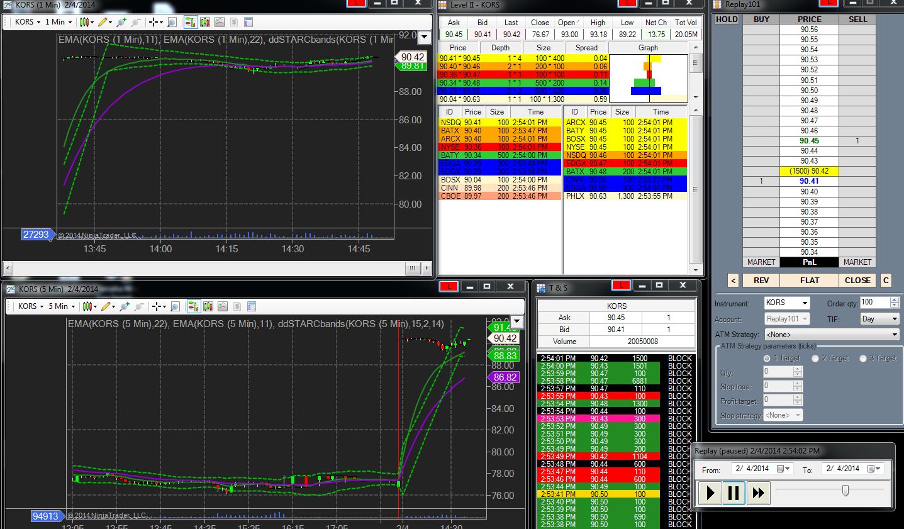Open the replay To date picker

click(x=874, y=469)
